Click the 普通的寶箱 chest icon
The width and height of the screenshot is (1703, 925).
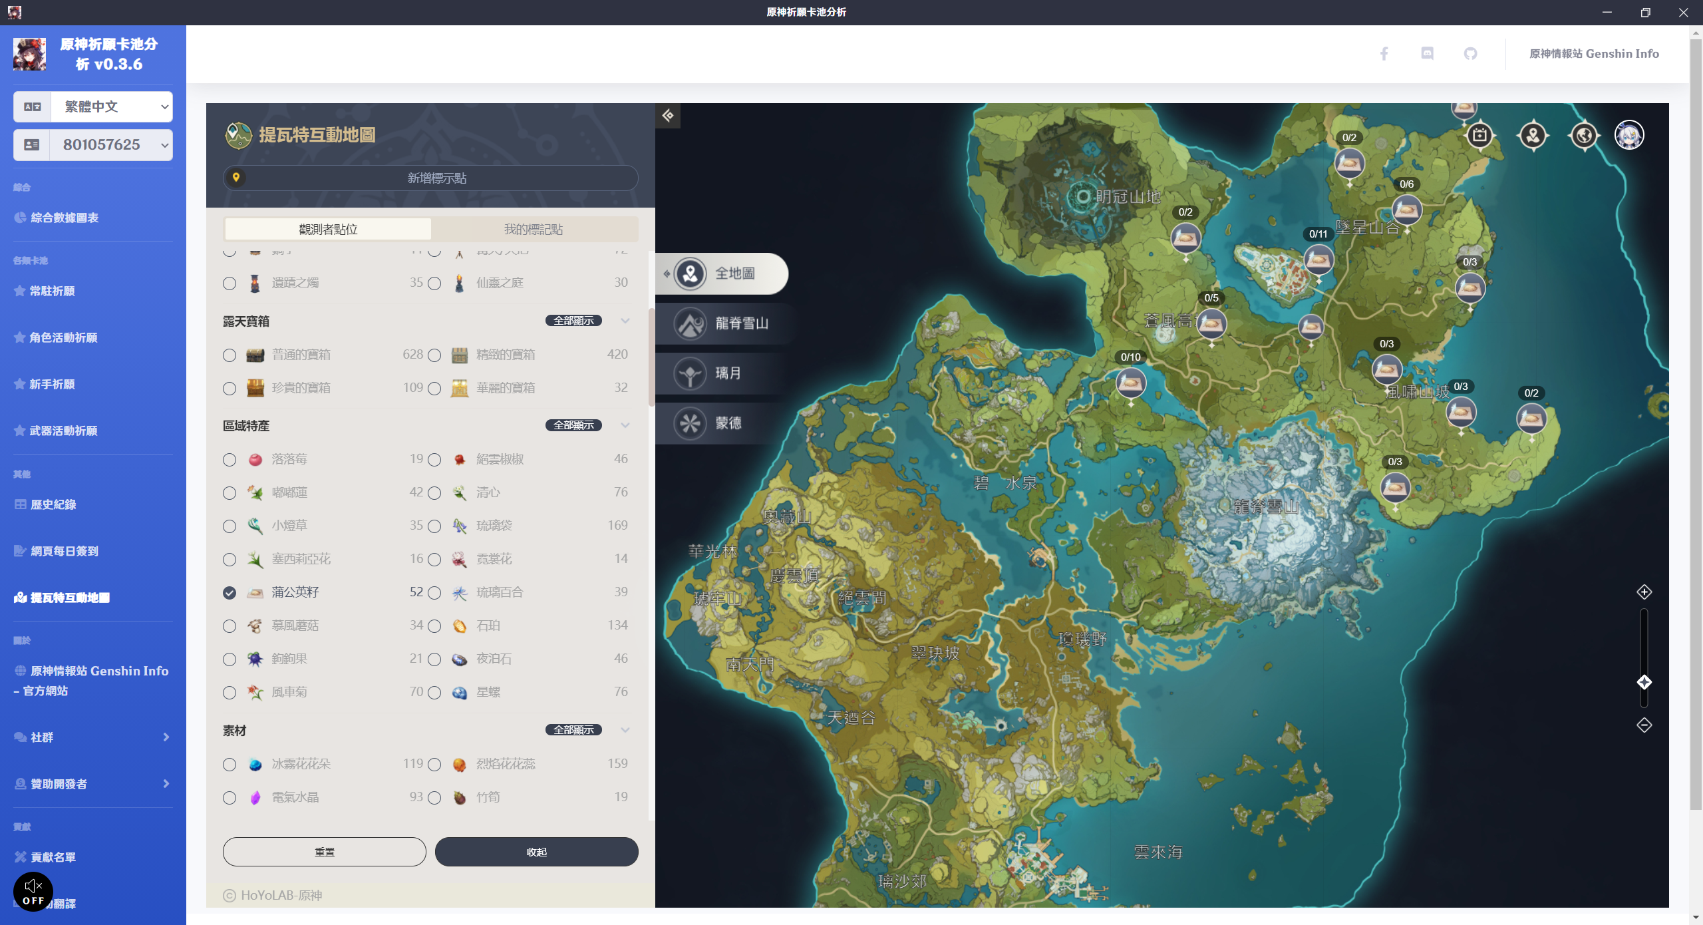point(255,355)
